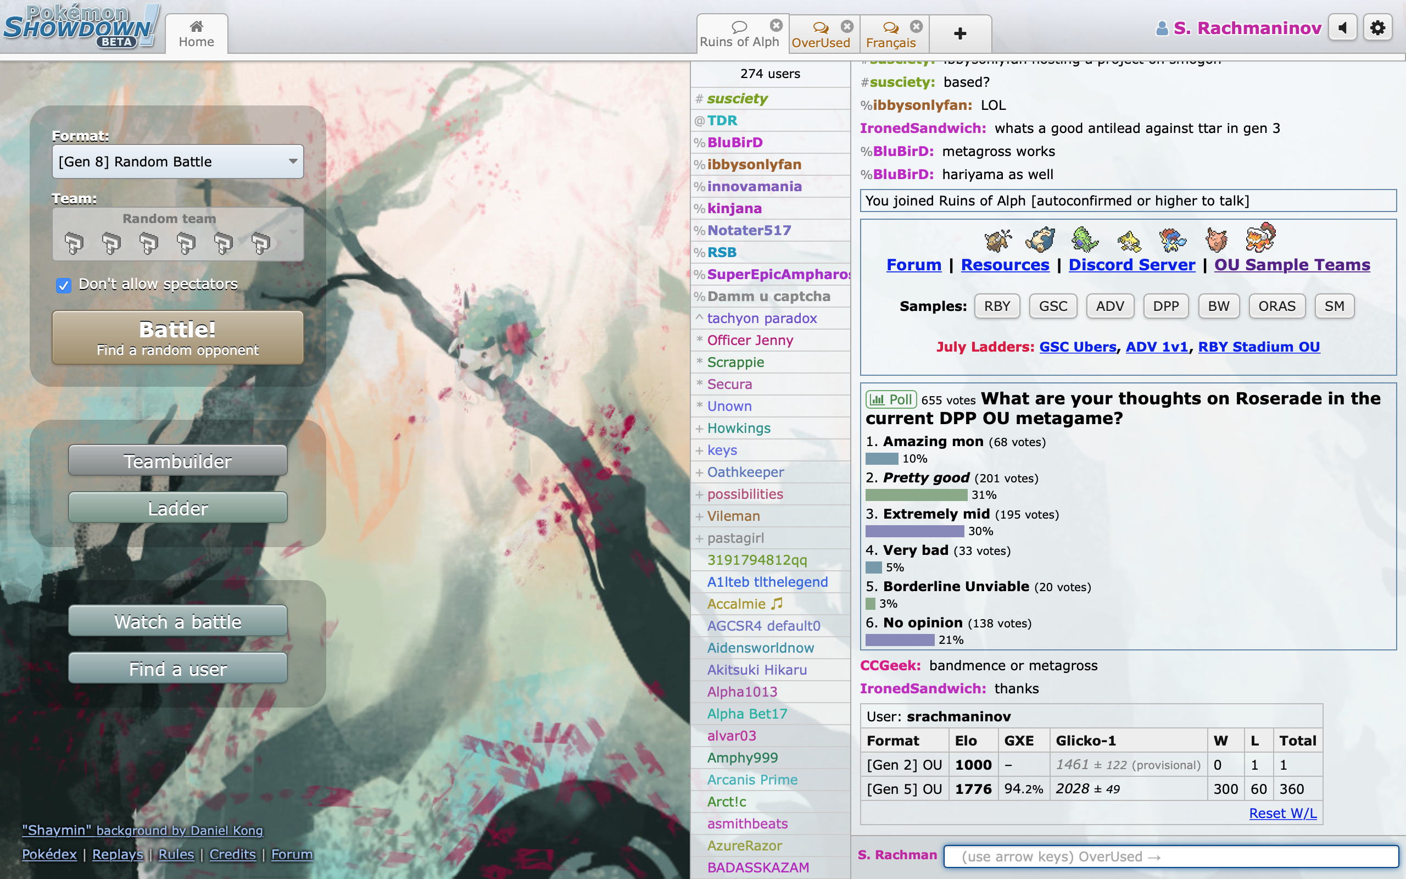This screenshot has height=879, width=1406.
Task: Click the green Tyranitar sprite in the room intro
Action: 1084,239
